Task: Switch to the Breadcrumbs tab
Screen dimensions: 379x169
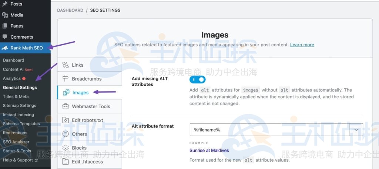Action: (87, 79)
